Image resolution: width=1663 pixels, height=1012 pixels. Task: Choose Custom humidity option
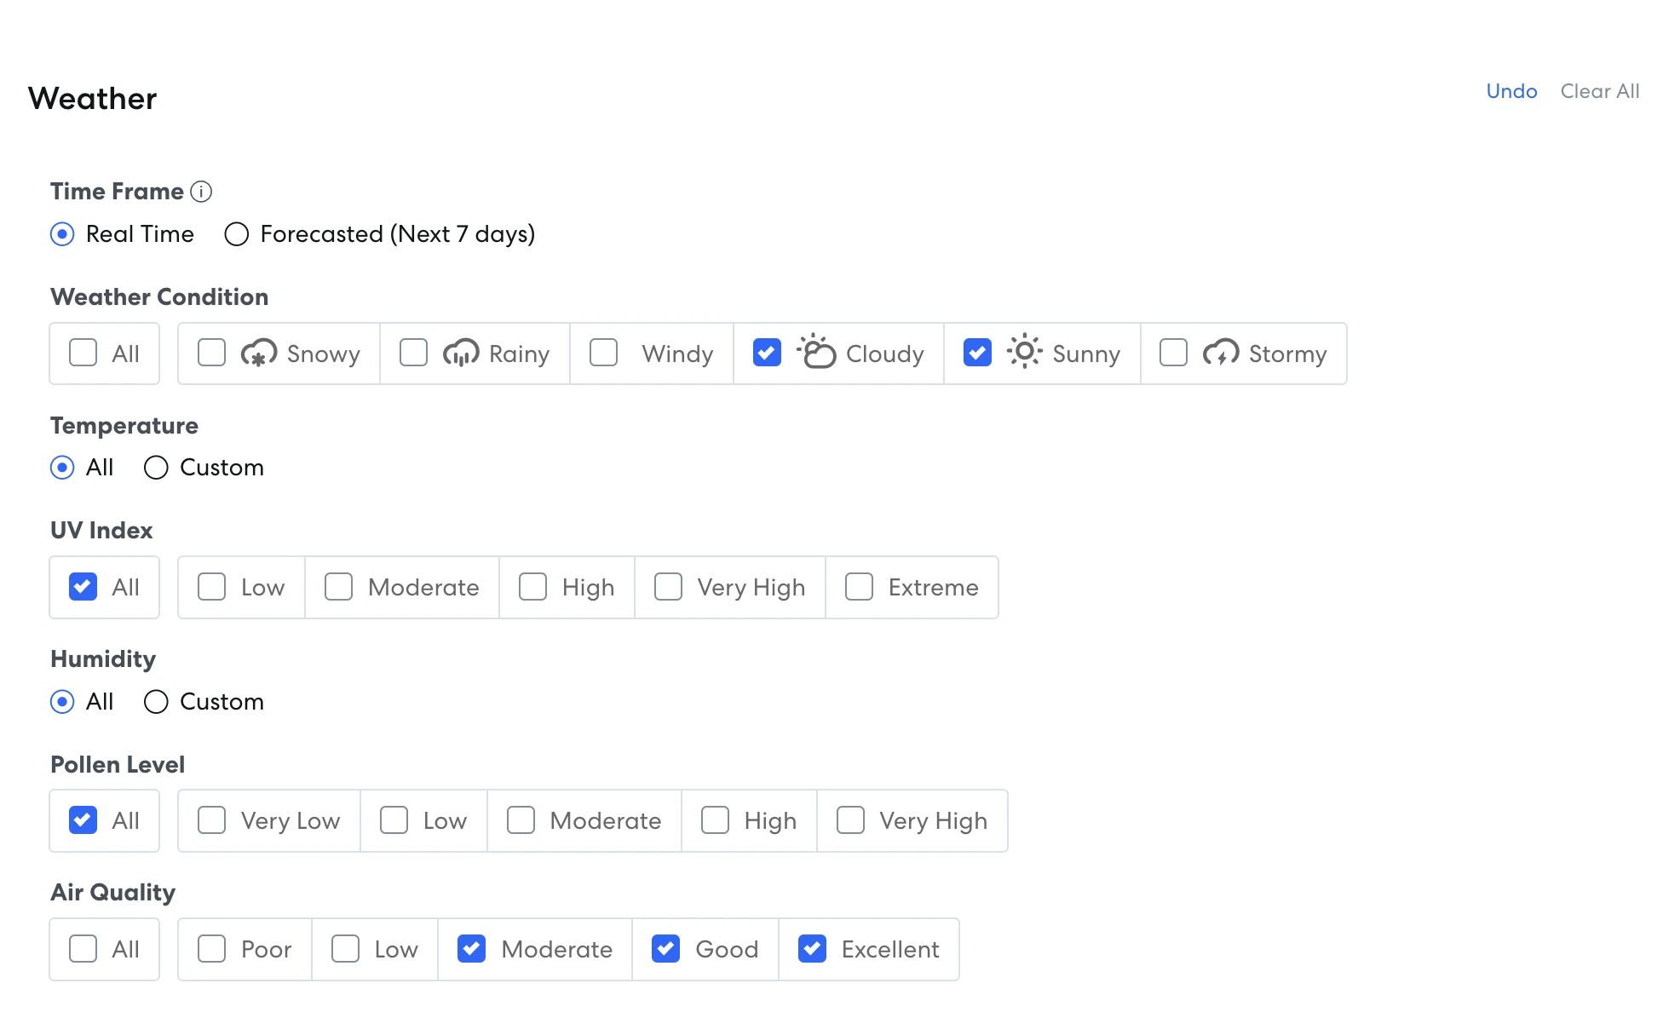pyautogui.click(x=156, y=702)
